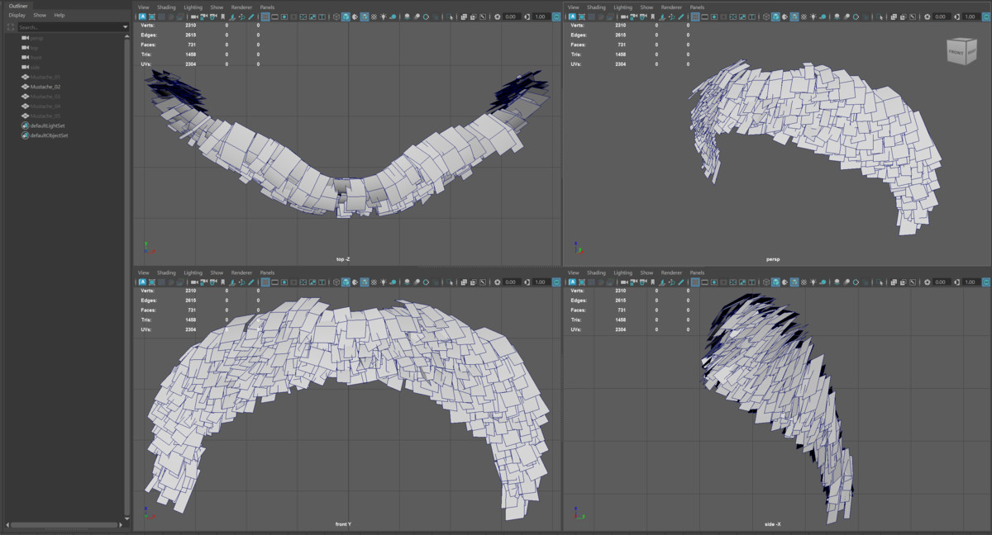Screen dimensions: 992x535
Task: Select the side camera in the Outliner
Action: coord(36,68)
